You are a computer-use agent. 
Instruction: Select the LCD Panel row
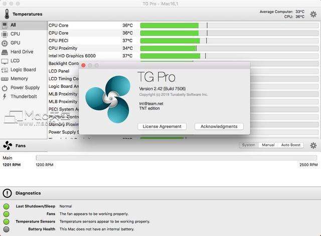pyautogui.click(x=59, y=71)
